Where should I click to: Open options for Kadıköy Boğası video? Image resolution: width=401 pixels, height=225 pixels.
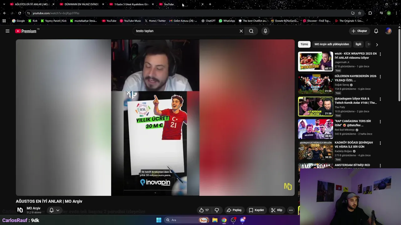[380, 143]
